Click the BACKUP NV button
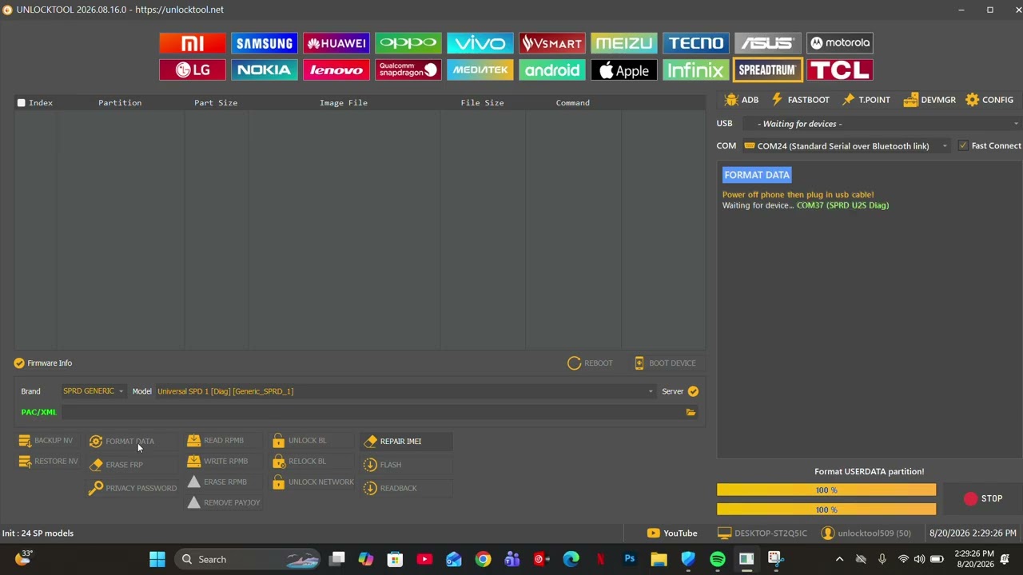This screenshot has width=1023, height=575. click(x=46, y=441)
